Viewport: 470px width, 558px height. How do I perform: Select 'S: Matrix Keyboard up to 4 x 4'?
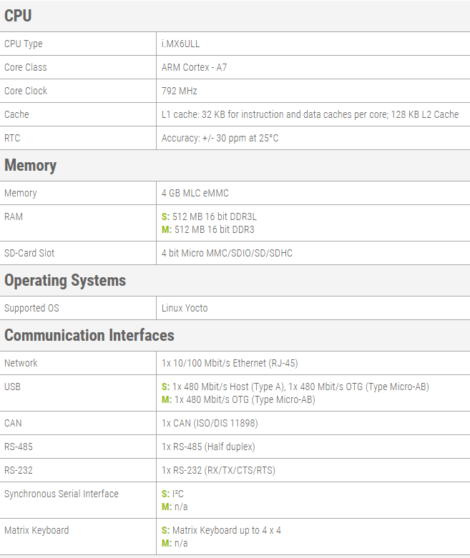(221, 530)
